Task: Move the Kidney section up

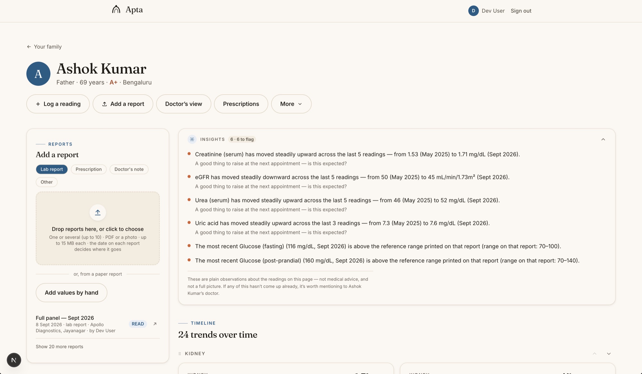Action: [x=594, y=353]
